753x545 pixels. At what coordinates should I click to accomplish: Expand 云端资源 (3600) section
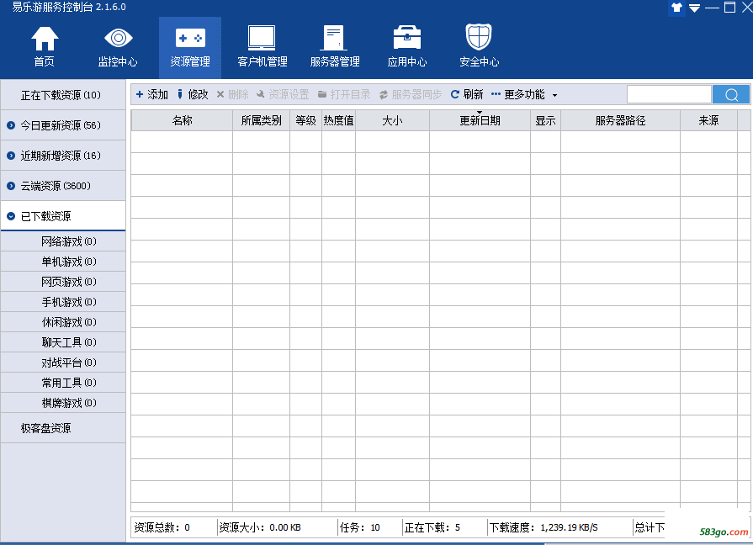(x=63, y=186)
